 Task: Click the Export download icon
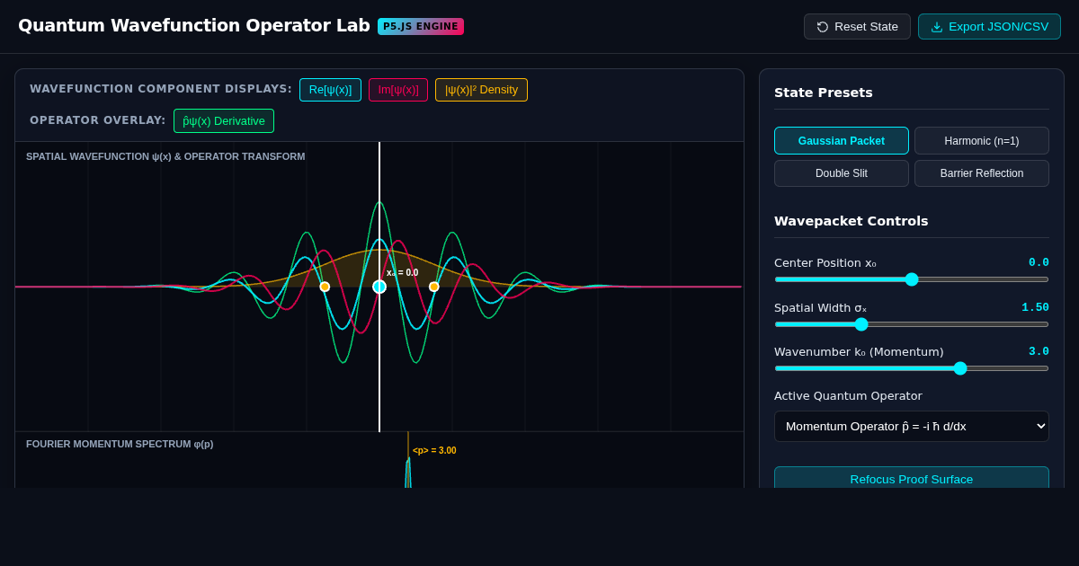[x=937, y=27]
